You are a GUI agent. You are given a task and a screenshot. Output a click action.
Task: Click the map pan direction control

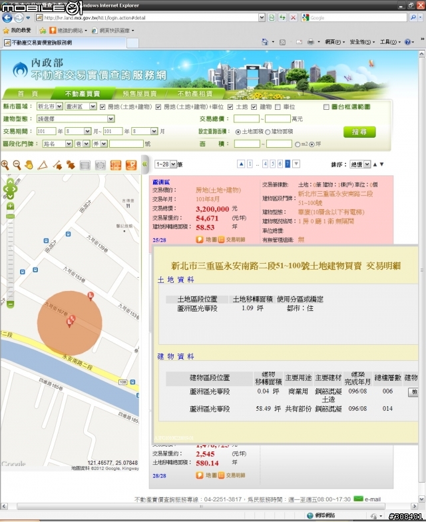pyautogui.click(x=10, y=189)
